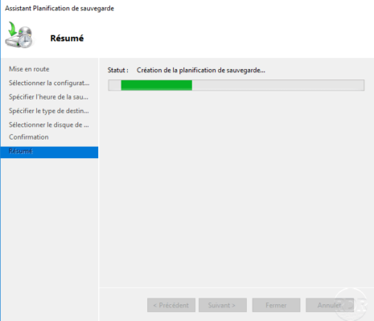Choose 'Sélectionner le disque de ...' step
This screenshot has height=321, width=374.
click(x=49, y=124)
